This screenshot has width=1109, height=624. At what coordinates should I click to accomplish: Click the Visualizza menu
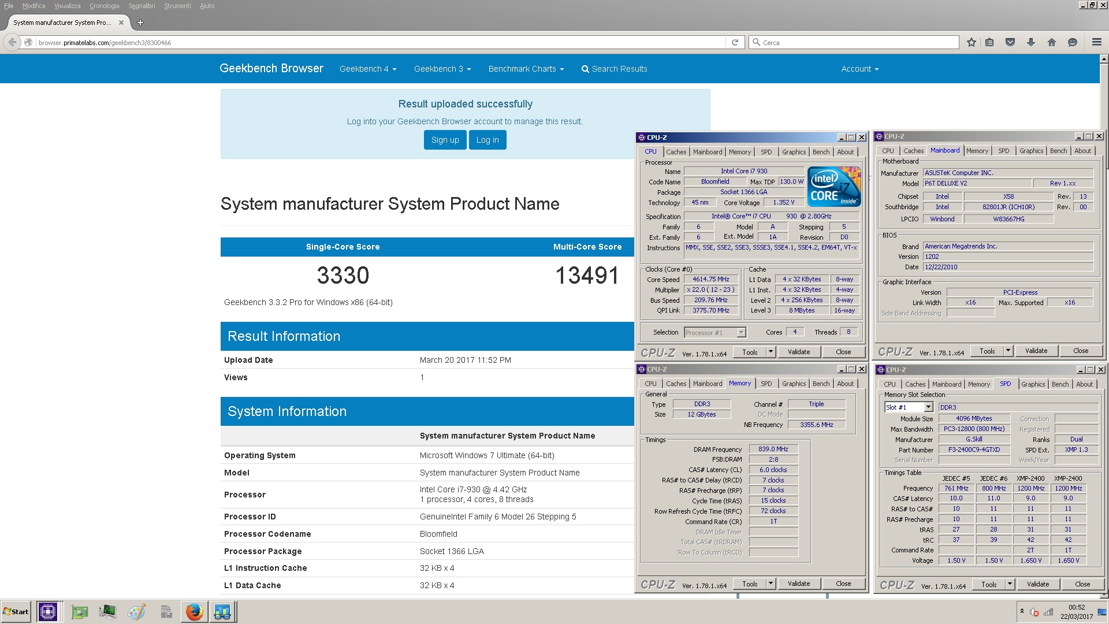67,6
